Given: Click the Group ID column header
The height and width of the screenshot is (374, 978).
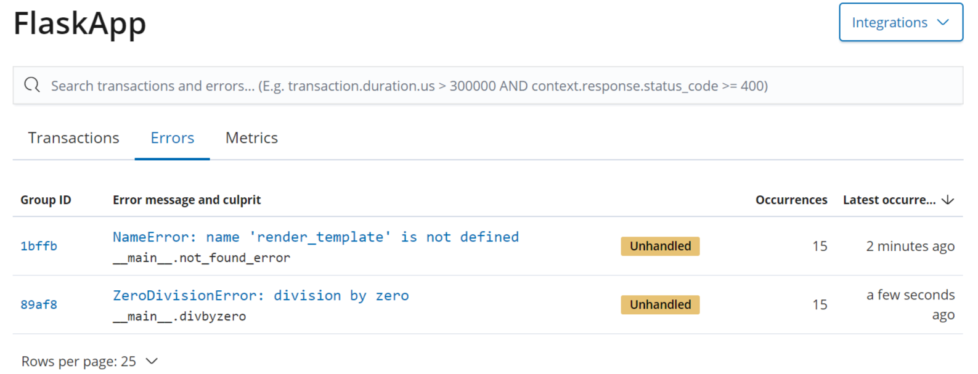Looking at the screenshot, I should tap(46, 200).
